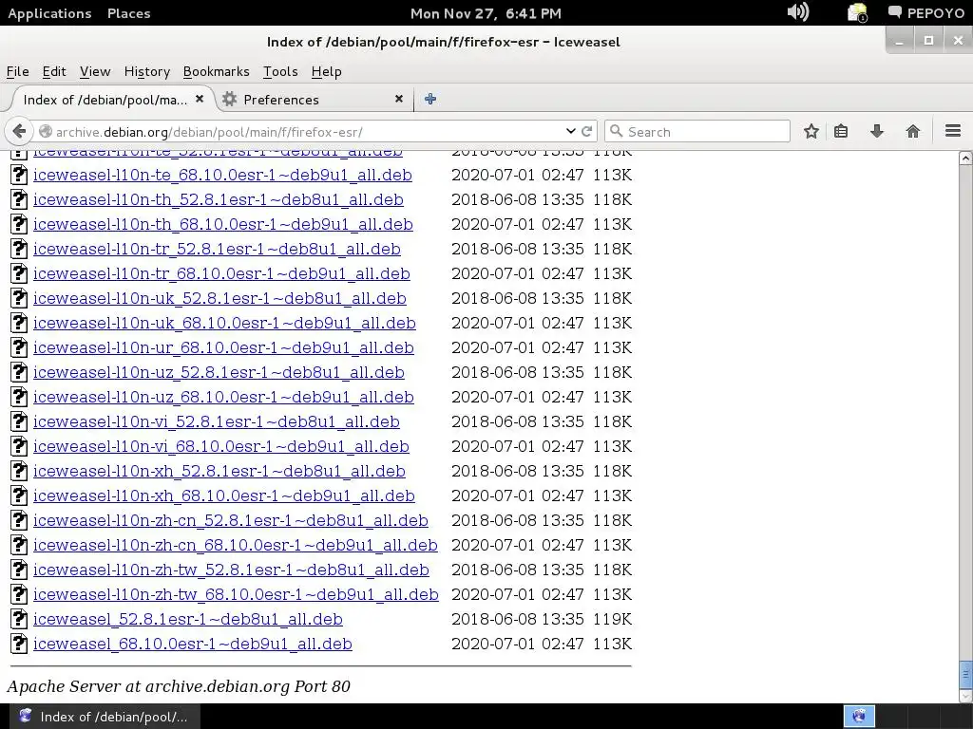Go back with the browser back arrow
The width and height of the screenshot is (973, 729).
[19, 131]
